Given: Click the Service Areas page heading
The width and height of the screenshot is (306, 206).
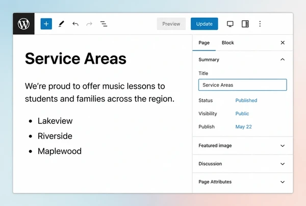Looking at the screenshot, I should click(x=75, y=58).
